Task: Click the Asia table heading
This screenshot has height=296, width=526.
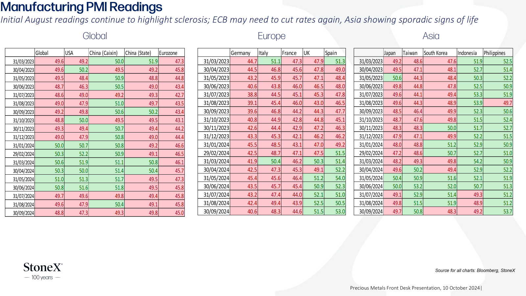Action: (431, 36)
